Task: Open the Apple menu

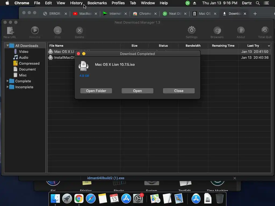Action: (7, 3)
